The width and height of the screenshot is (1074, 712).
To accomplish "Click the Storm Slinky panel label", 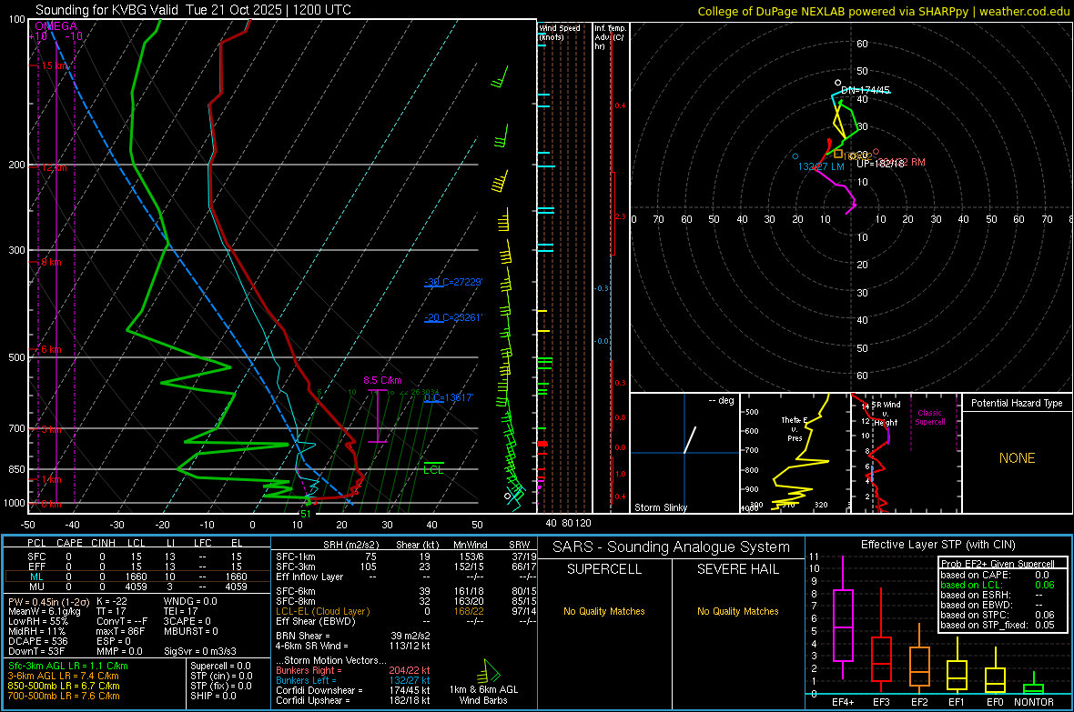I will pos(660,507).
